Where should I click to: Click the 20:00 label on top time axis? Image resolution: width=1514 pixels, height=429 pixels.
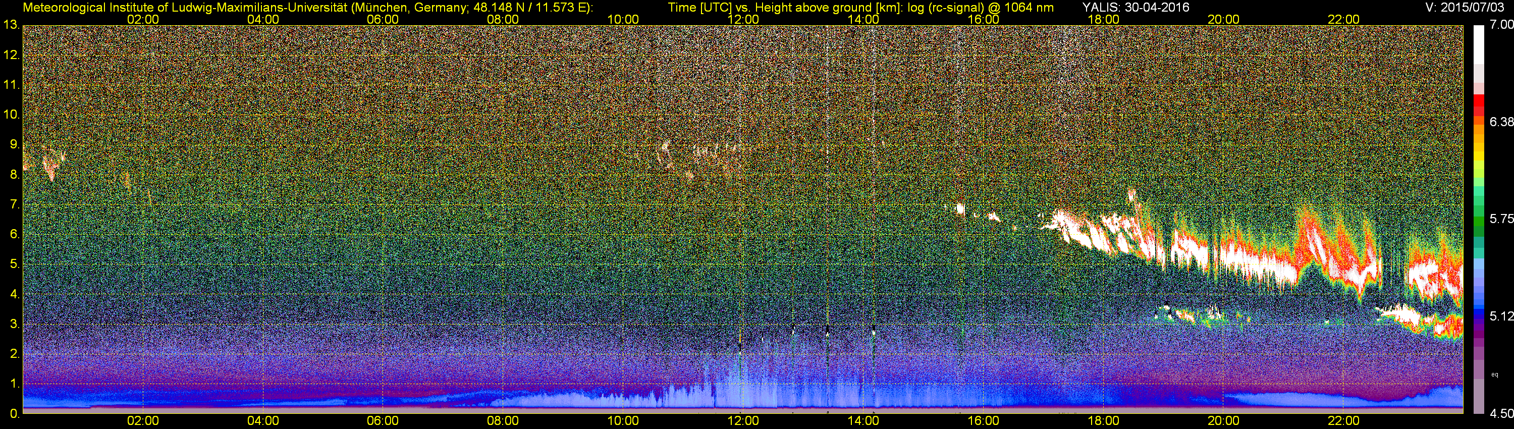tap(1224, 19)
